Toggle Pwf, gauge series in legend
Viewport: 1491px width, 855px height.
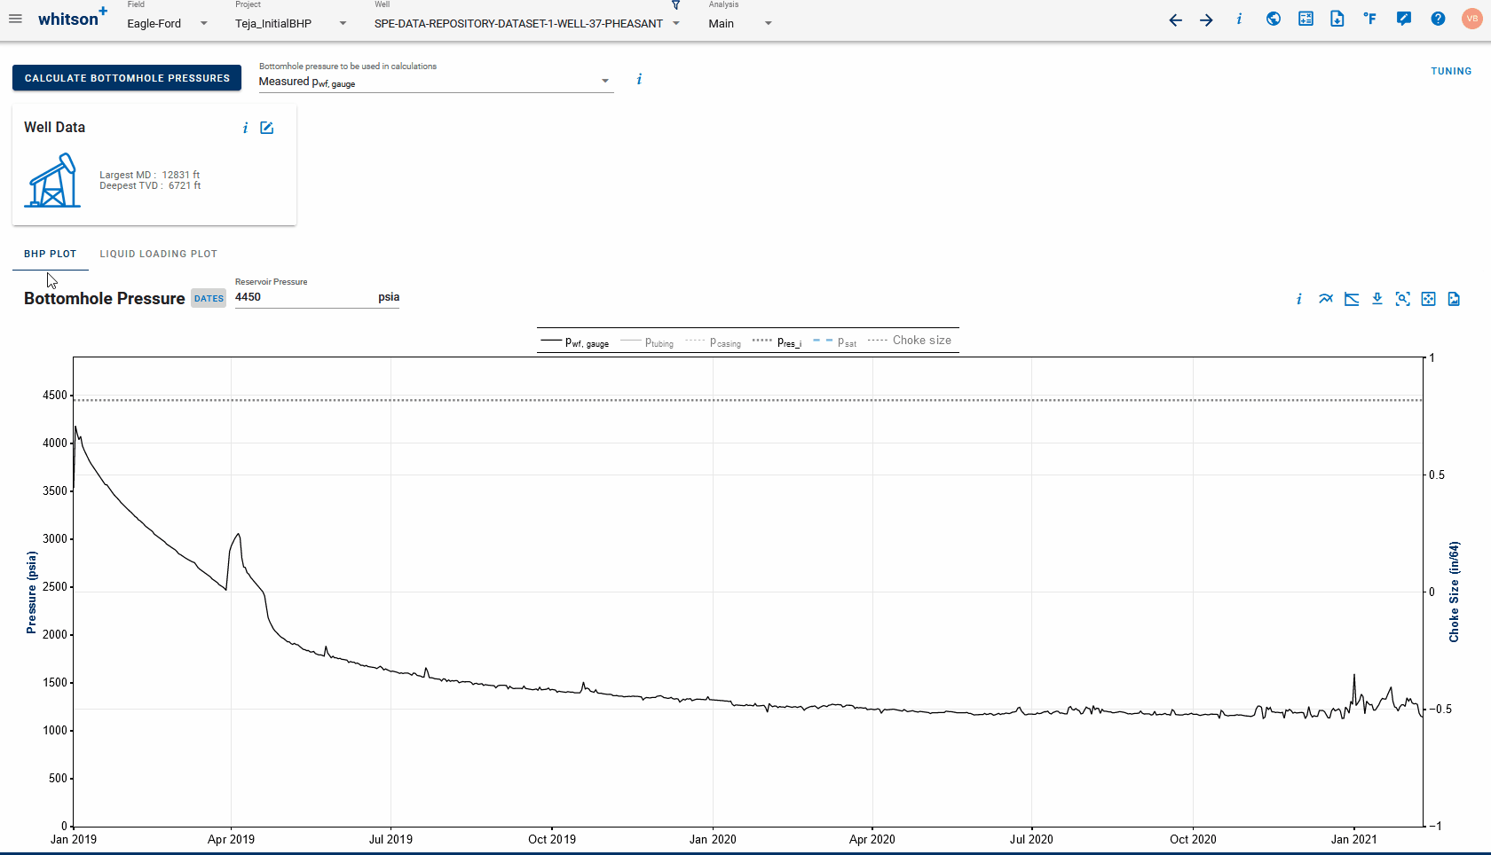pyautogui.click(x=575, y=341)
